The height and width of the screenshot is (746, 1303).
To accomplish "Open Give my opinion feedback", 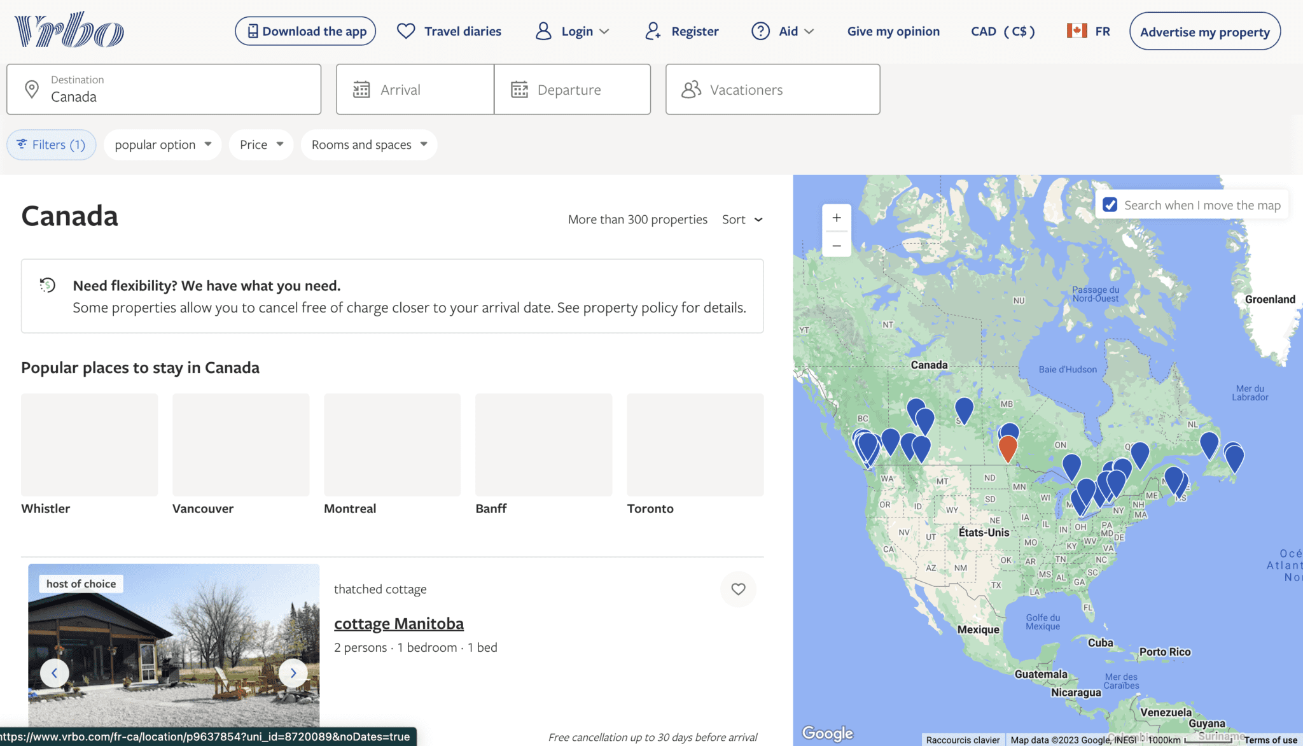I will tap(893, 31).
